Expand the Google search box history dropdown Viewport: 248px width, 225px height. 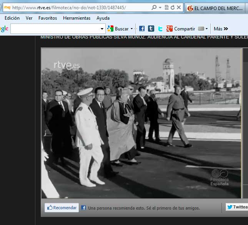pyautogui.click(x=102, y=29)
